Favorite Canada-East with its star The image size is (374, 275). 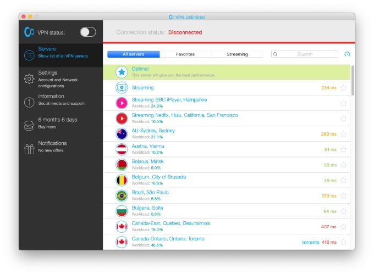[x=343, y=227]
